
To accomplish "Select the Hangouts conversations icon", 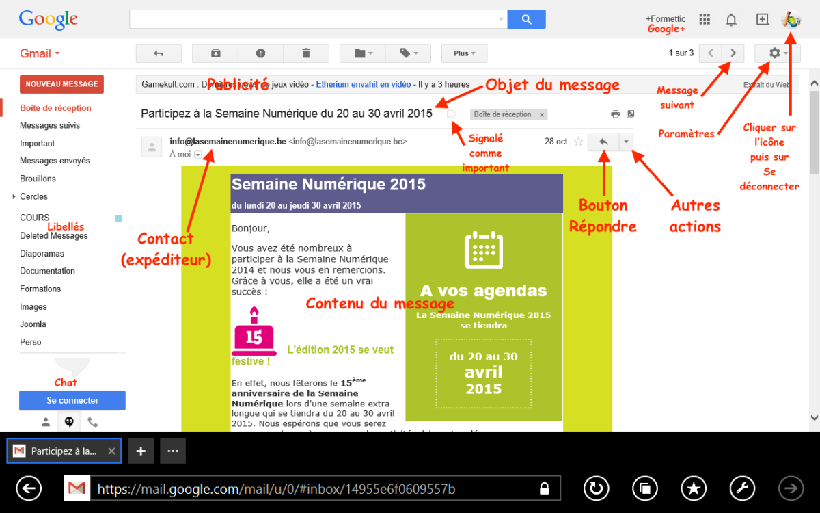I will (69, 422).
